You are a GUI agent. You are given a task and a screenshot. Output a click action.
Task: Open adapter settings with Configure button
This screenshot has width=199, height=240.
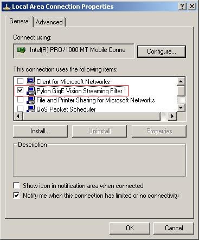(x=162, y=51)
